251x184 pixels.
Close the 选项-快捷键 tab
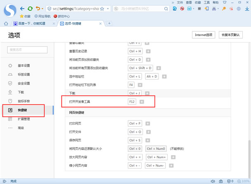click(100, 24)
